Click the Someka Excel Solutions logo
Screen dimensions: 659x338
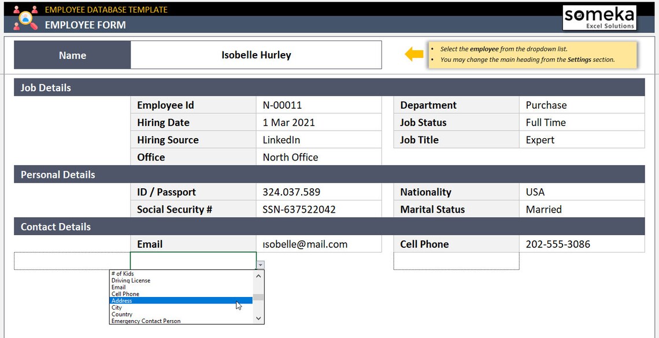pos(599,17)
